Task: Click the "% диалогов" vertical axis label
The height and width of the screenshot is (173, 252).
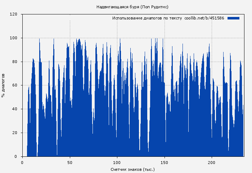Action: 3,85
